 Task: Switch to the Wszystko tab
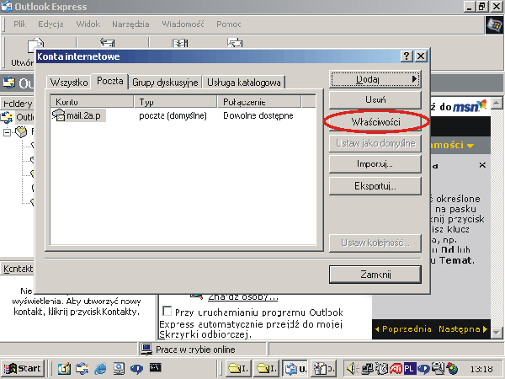coord(69,83)
